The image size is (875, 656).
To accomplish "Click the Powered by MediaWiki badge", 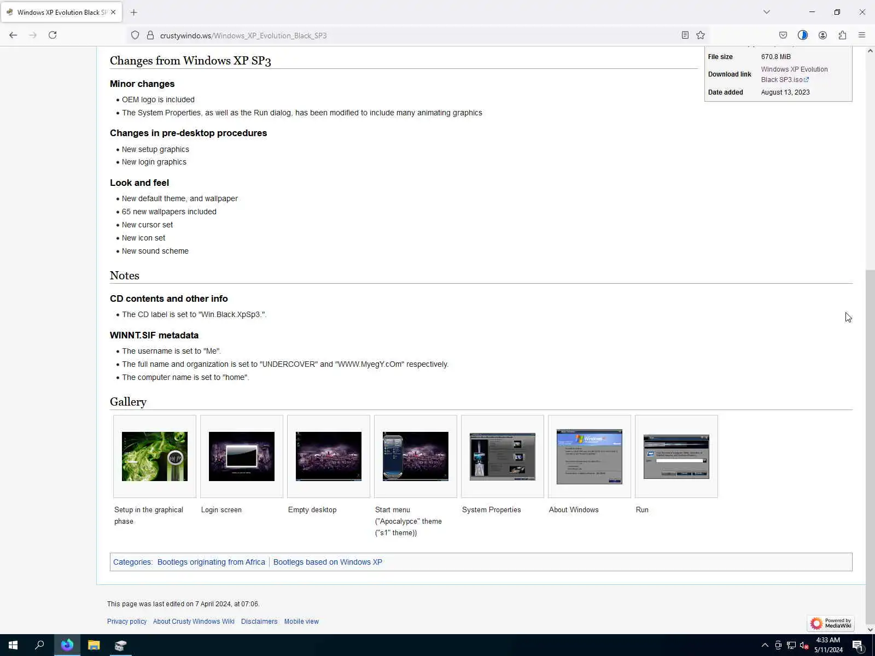I will 831,623.
